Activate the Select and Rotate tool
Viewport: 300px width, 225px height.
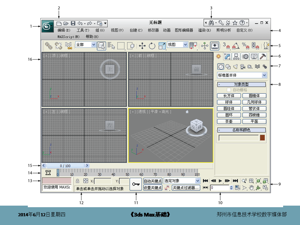tap(152, 46)
